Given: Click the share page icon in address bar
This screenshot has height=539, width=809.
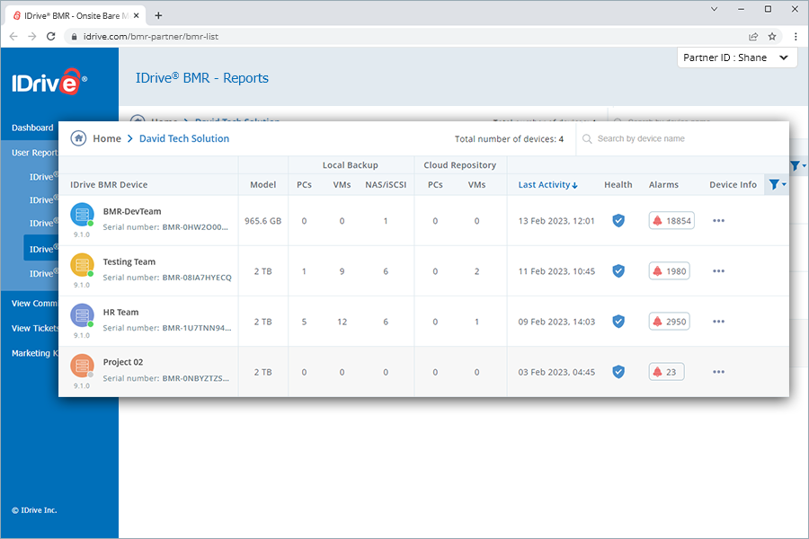Looking at the screenshot, I should coord(753,37).
